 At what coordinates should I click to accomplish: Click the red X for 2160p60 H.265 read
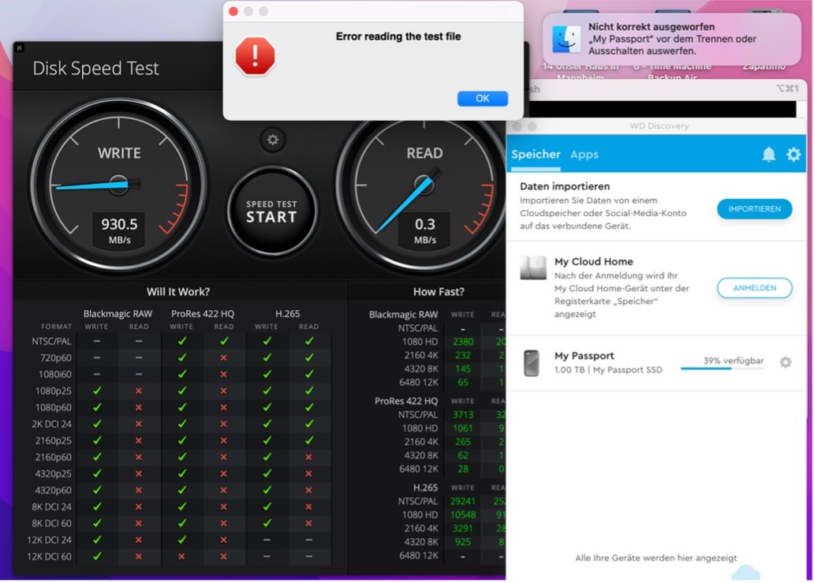point(309,457)
